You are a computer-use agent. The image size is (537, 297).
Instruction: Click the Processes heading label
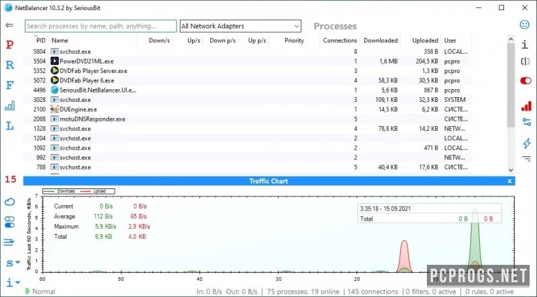pyautogui.click(x=335, y=26)
